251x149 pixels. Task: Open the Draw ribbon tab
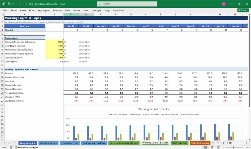click(x=32, y=10)
